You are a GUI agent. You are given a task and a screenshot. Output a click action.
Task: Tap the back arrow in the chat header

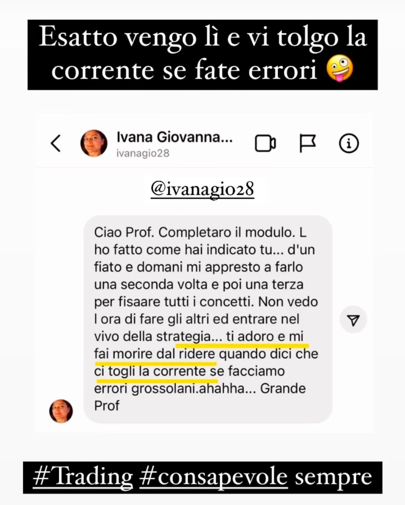[x=56, y=143]
